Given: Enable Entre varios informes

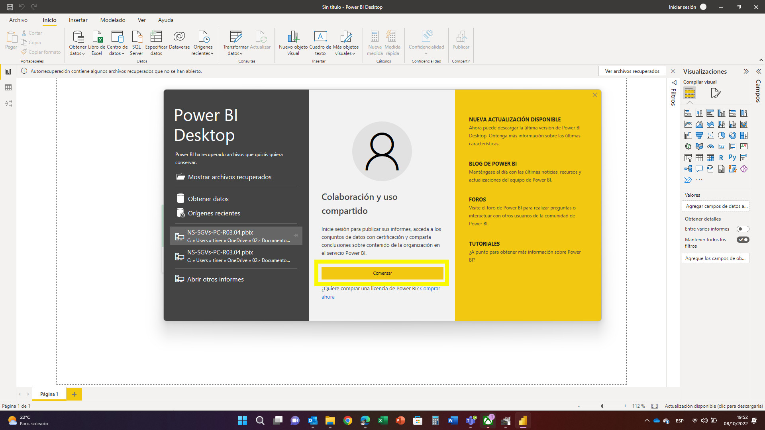Looking at the screenshot, I should pos(743,229).
